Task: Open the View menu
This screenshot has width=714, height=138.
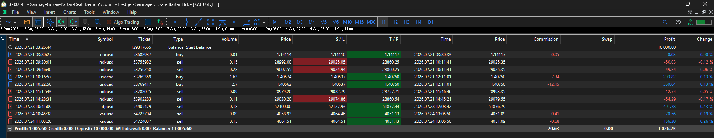Action: [x=31, y=12]
